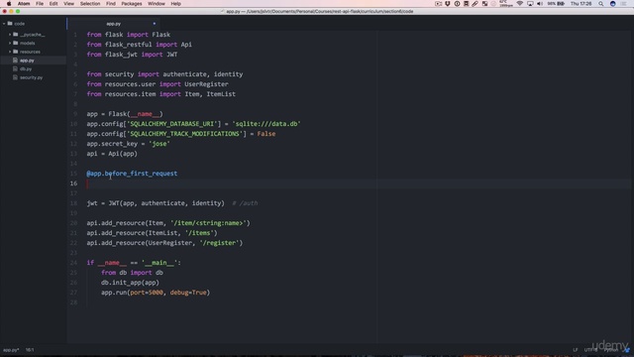Click line number 1 in the gutter
This screenshot has width=634, height=357.
(75, 35)
